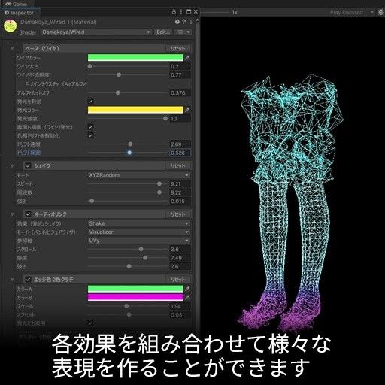385x385 pixels.
Task: Click the ドリフト範囲 value field 0.526
Action: point(180,153)
